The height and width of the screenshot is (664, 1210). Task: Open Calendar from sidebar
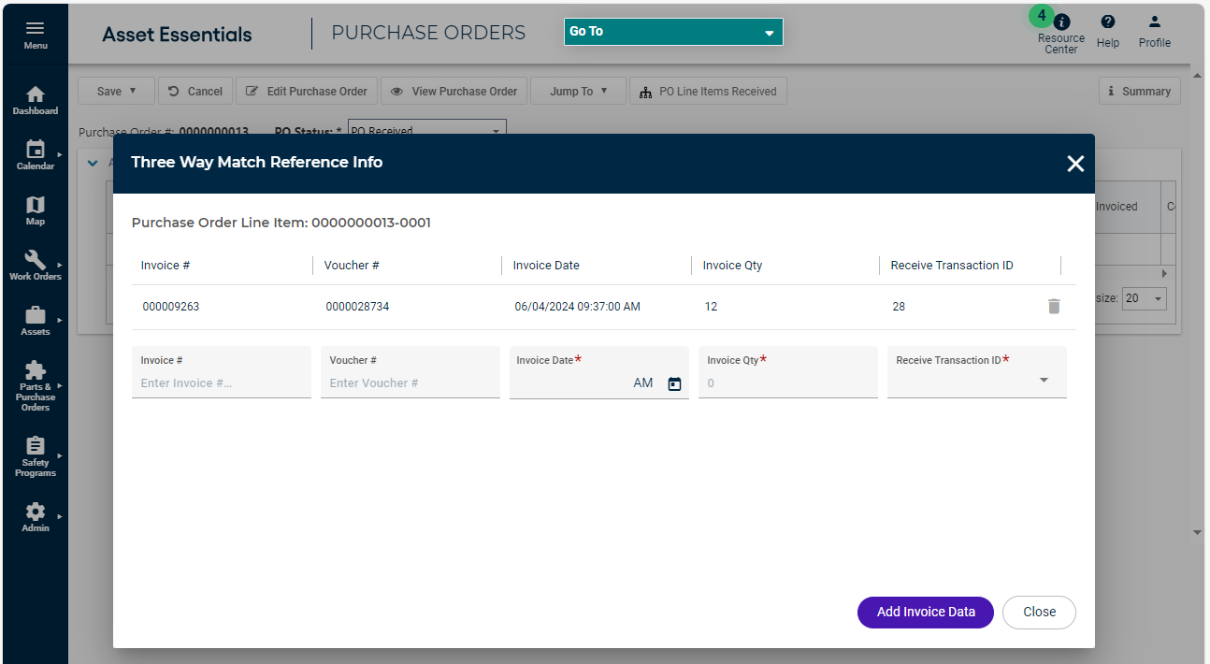(x=35, y=156)
